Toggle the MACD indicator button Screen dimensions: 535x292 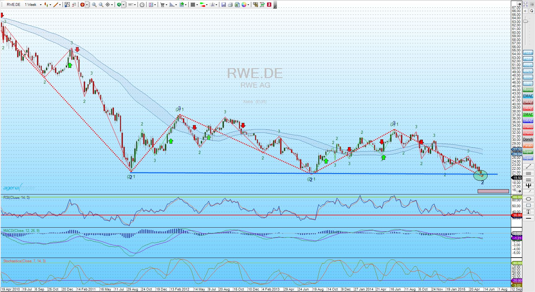tap(528, 71)
